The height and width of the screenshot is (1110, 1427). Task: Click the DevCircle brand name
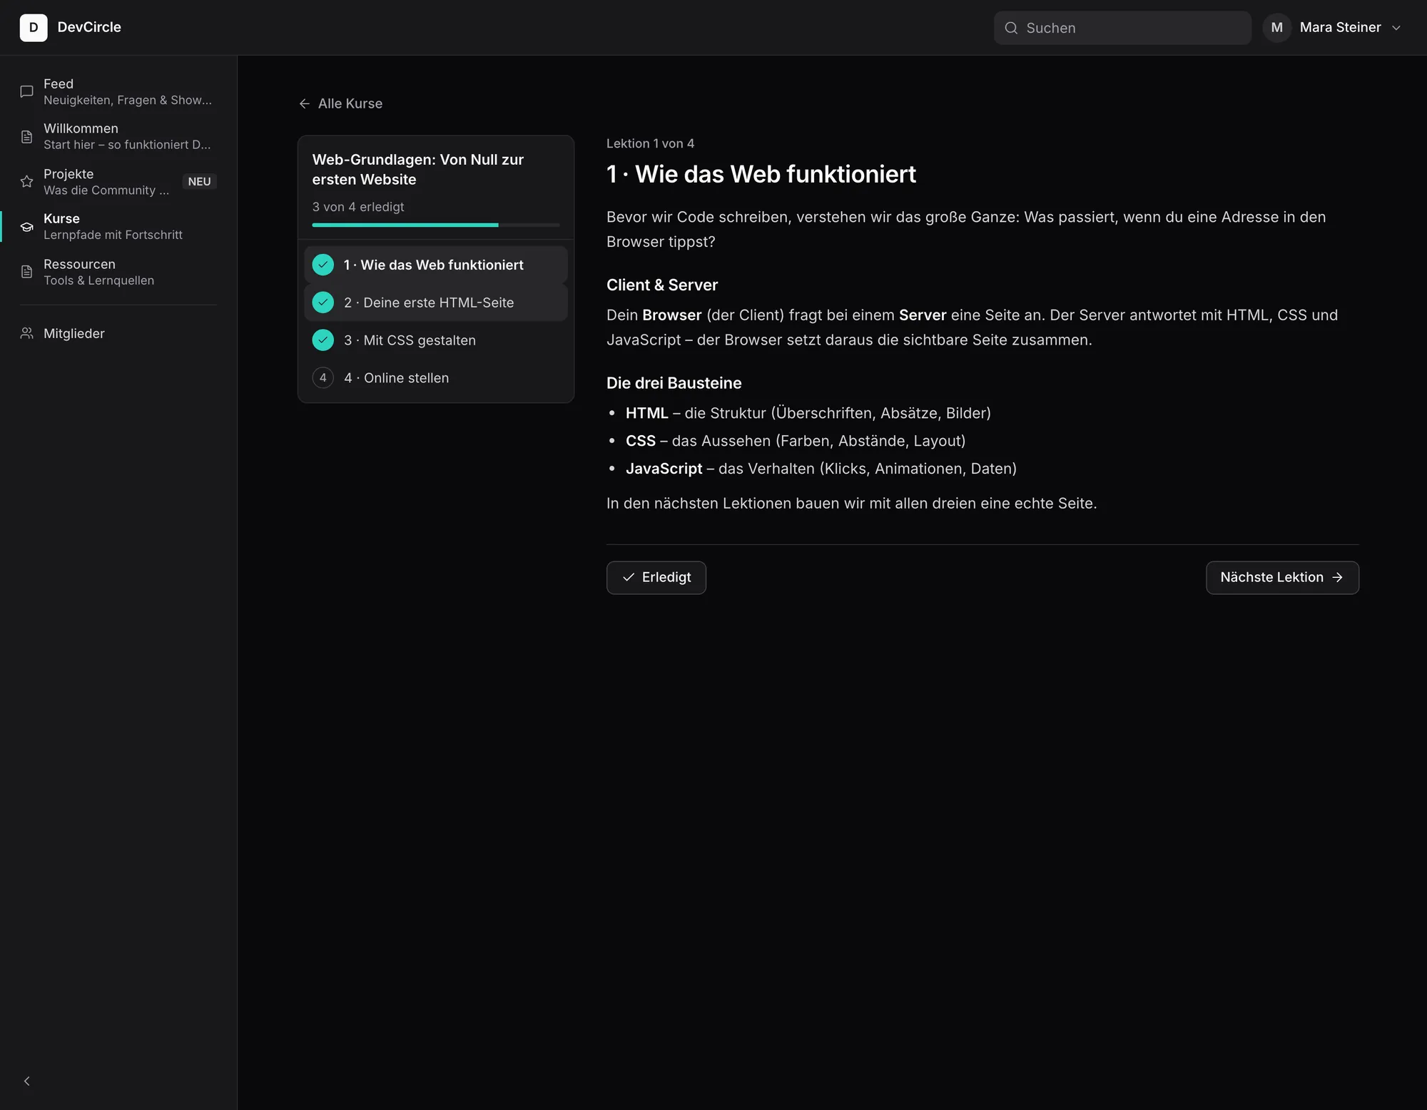(x=89, y=27)
